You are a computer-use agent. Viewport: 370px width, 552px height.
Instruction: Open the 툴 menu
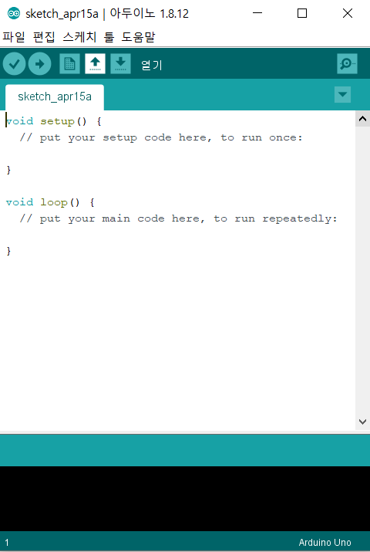109,37
